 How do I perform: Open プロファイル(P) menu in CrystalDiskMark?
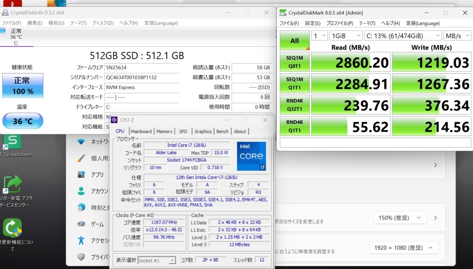click(x=340, y=23)
